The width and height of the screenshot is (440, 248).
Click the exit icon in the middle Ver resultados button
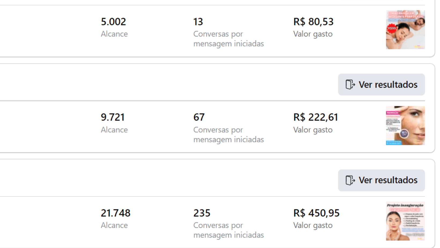(x=350, y=85)
